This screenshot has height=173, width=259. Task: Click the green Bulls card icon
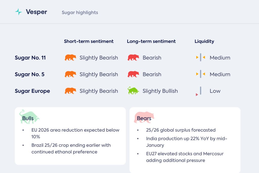point(29,117)
